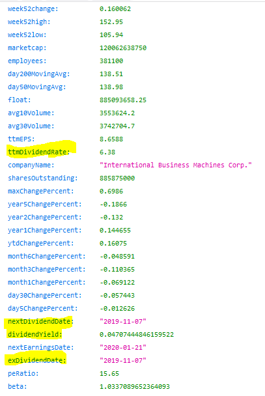265x396 pixels.
Task: Click the value 0.144655
Action: 115,230
